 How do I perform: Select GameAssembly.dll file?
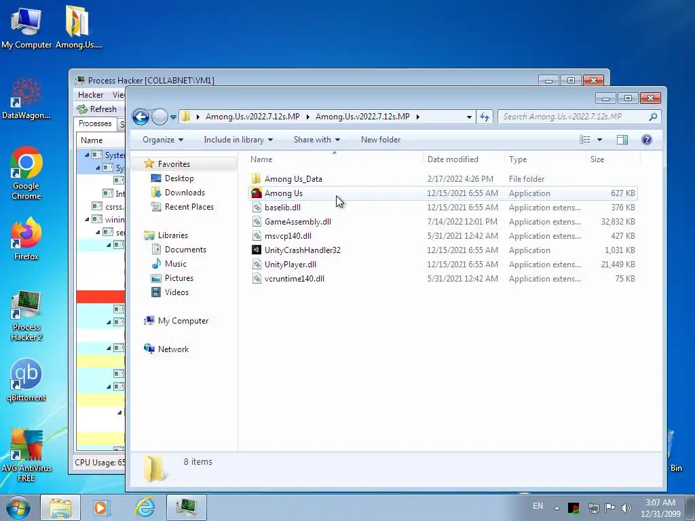click(443, 222)
